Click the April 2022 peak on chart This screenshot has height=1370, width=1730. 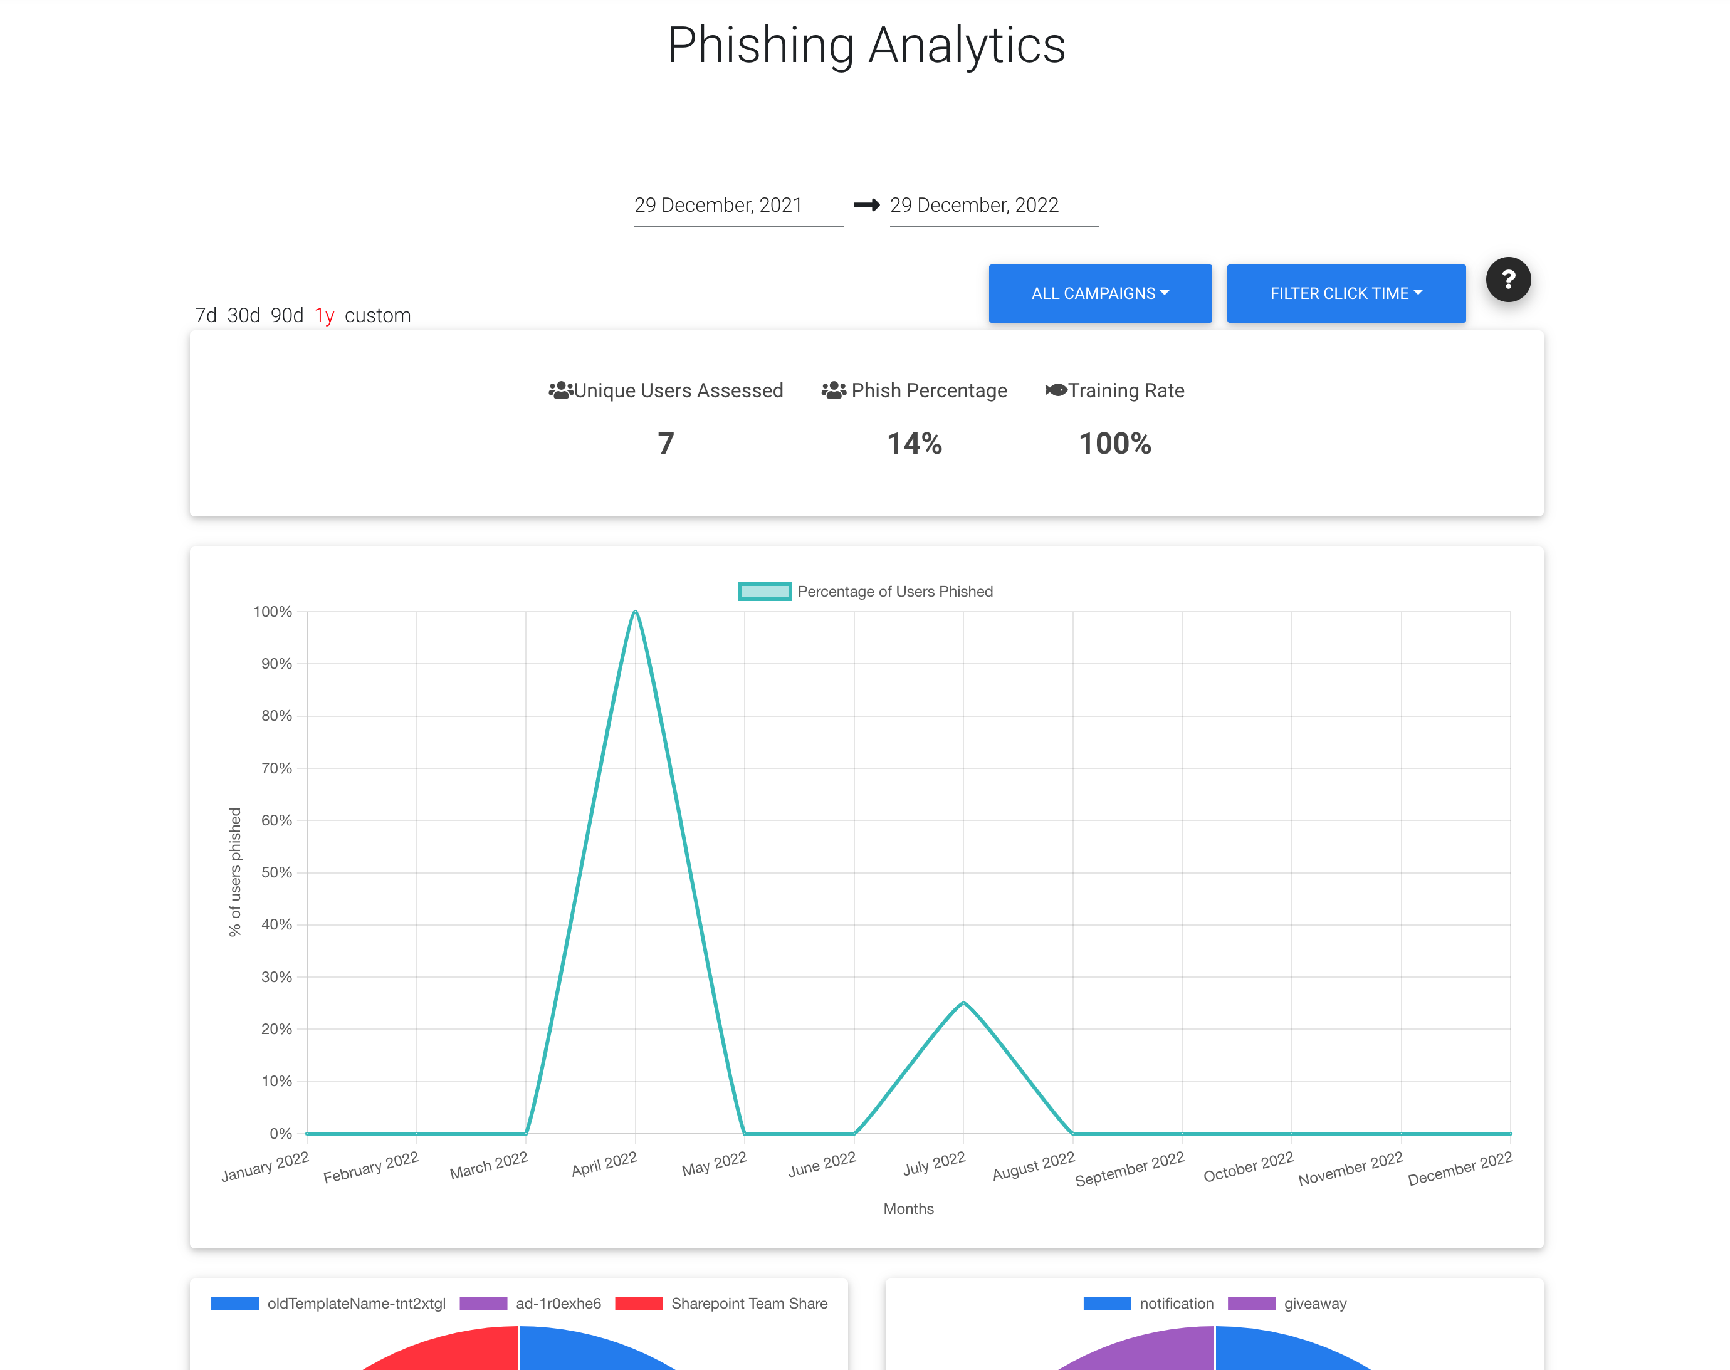click(x=634, y=612)
